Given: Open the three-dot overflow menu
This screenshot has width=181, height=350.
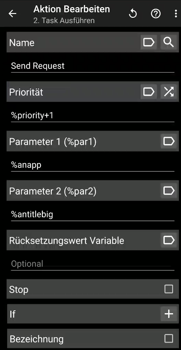Looking at the screenshot, I should (176, 14).
